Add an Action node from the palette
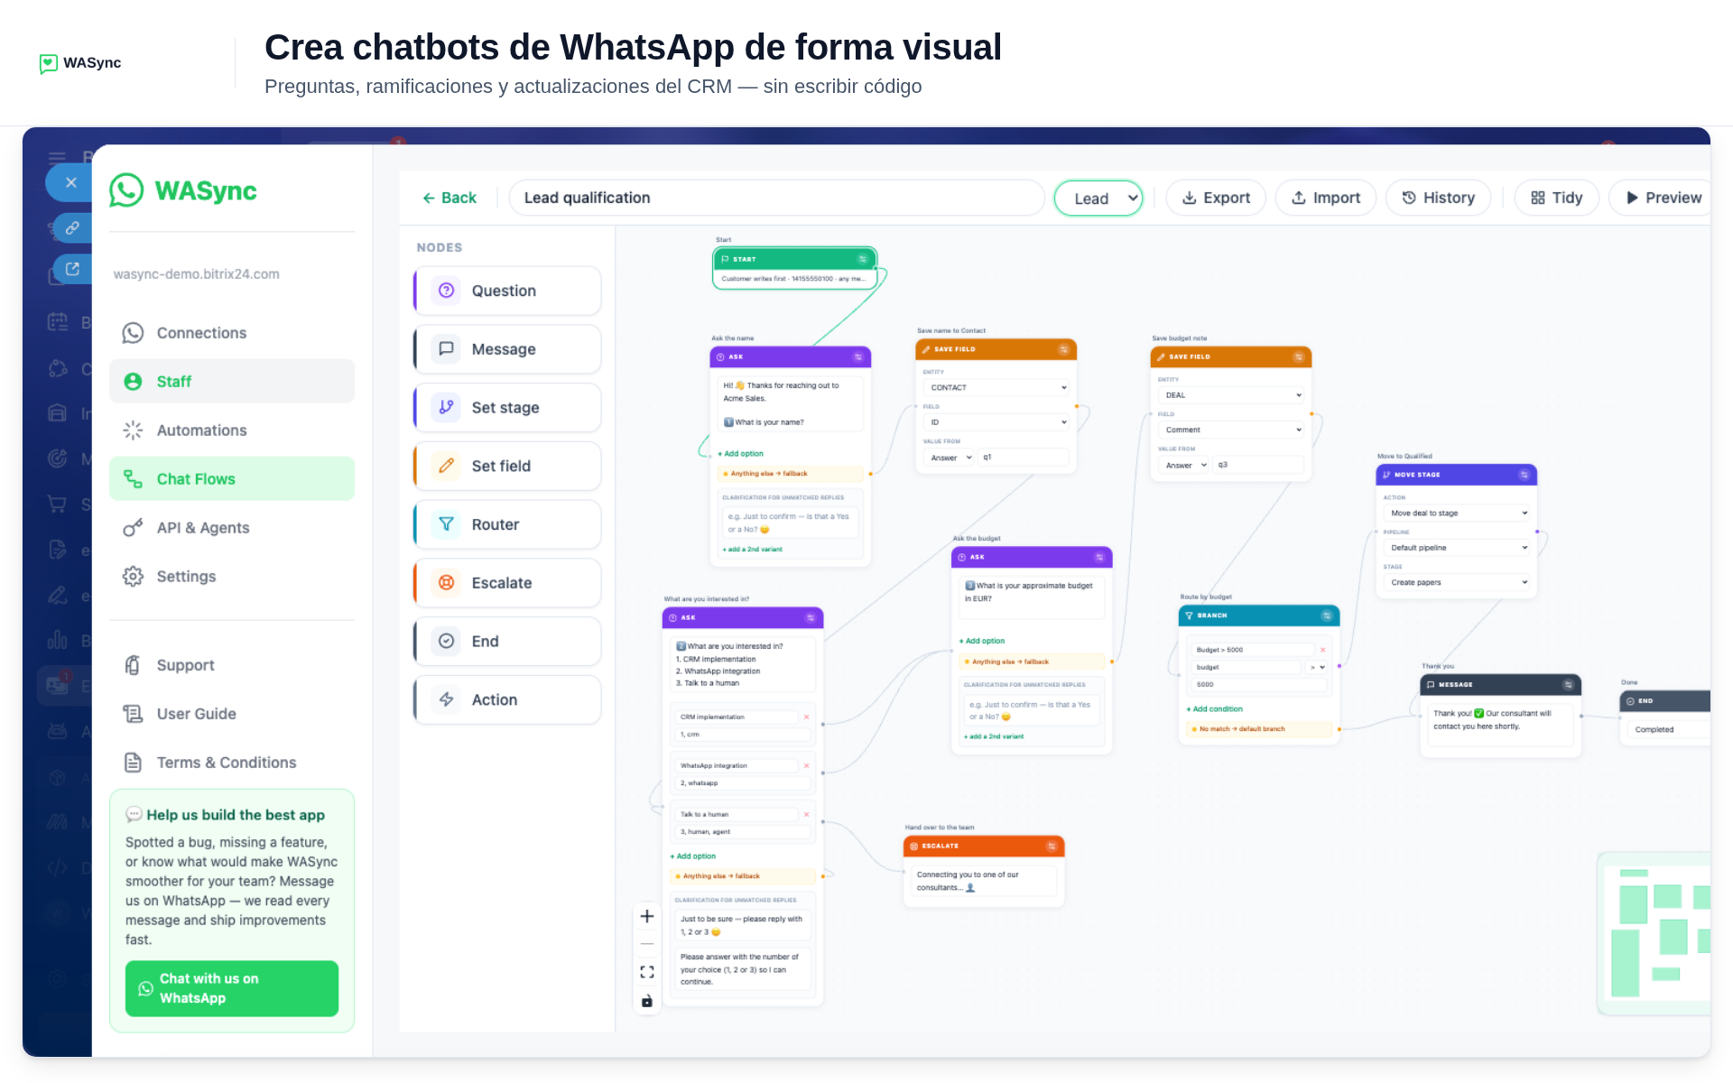Viewport: 1733px width, 1083px height. [507, 700]
